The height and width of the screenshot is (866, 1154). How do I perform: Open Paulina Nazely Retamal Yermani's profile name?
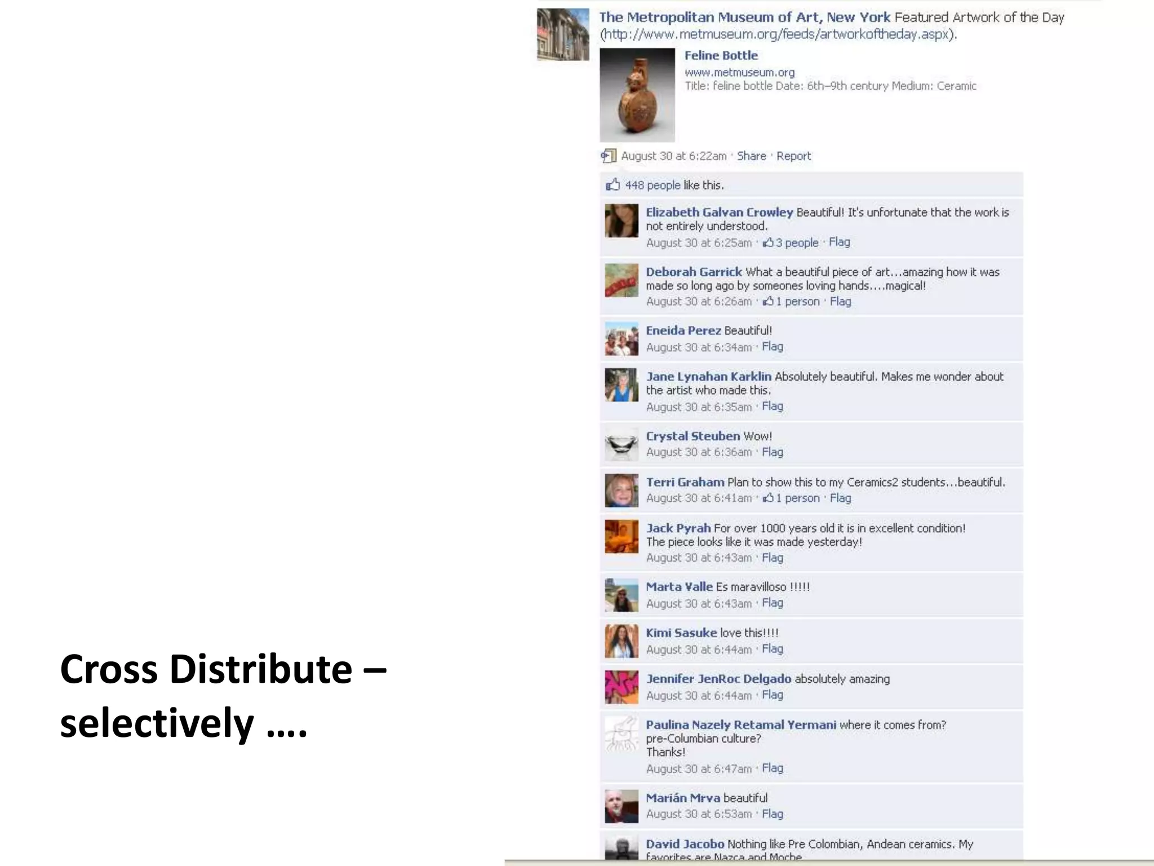tap(741, 725)
